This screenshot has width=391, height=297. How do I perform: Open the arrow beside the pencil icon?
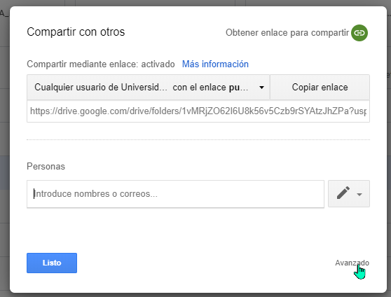pyautogui.click(x=359, y=194)
